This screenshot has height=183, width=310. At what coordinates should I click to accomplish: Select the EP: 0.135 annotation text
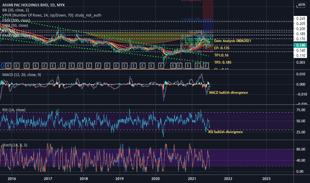222,48
